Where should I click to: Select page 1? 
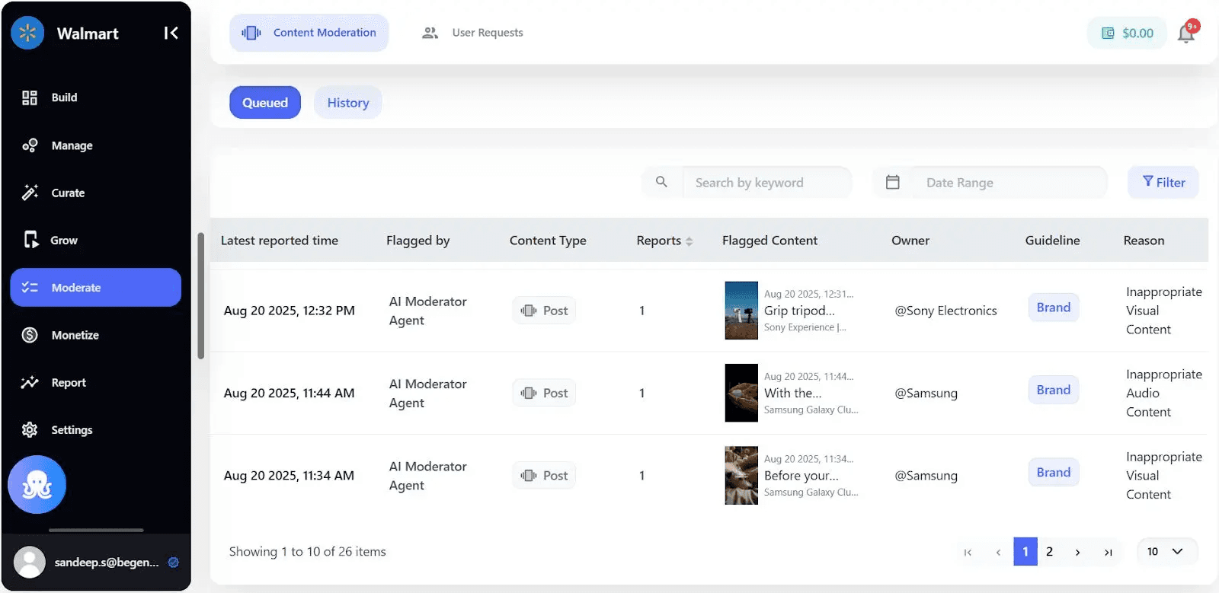click(1025, 551)
